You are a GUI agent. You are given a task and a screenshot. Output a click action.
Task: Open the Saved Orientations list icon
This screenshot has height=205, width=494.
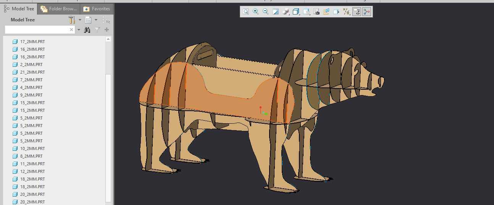point(306,12)
